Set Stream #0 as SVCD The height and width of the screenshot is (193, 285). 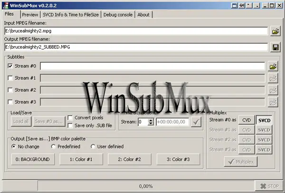(264, 120)
